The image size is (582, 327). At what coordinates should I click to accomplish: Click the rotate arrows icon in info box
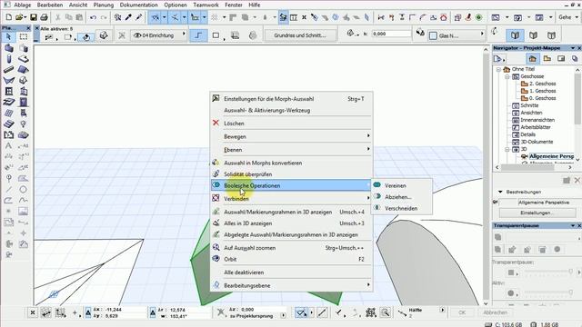point(494,32)
